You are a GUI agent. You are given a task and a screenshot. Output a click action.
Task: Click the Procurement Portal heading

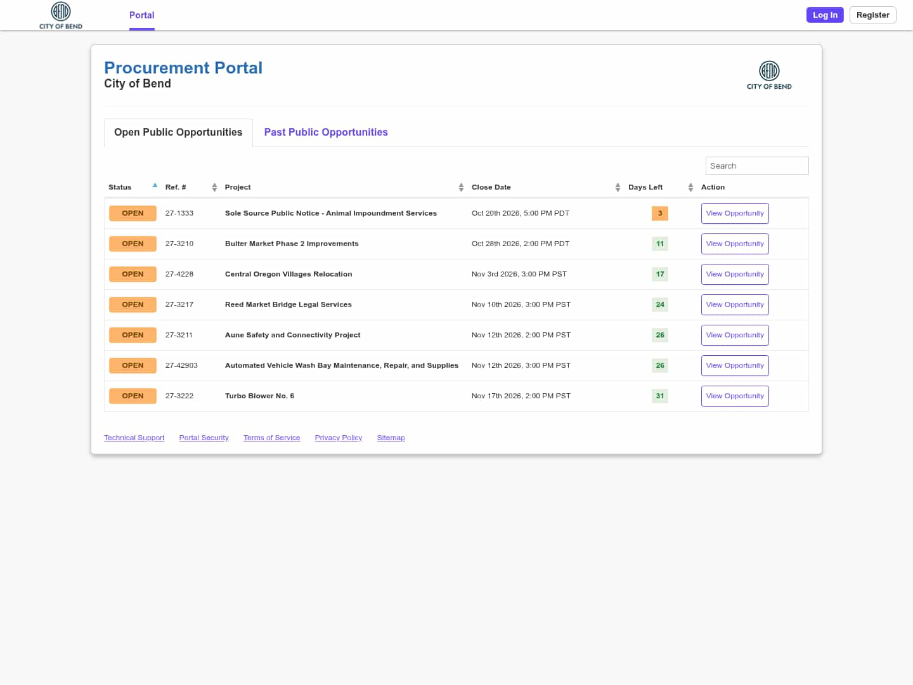183,68
